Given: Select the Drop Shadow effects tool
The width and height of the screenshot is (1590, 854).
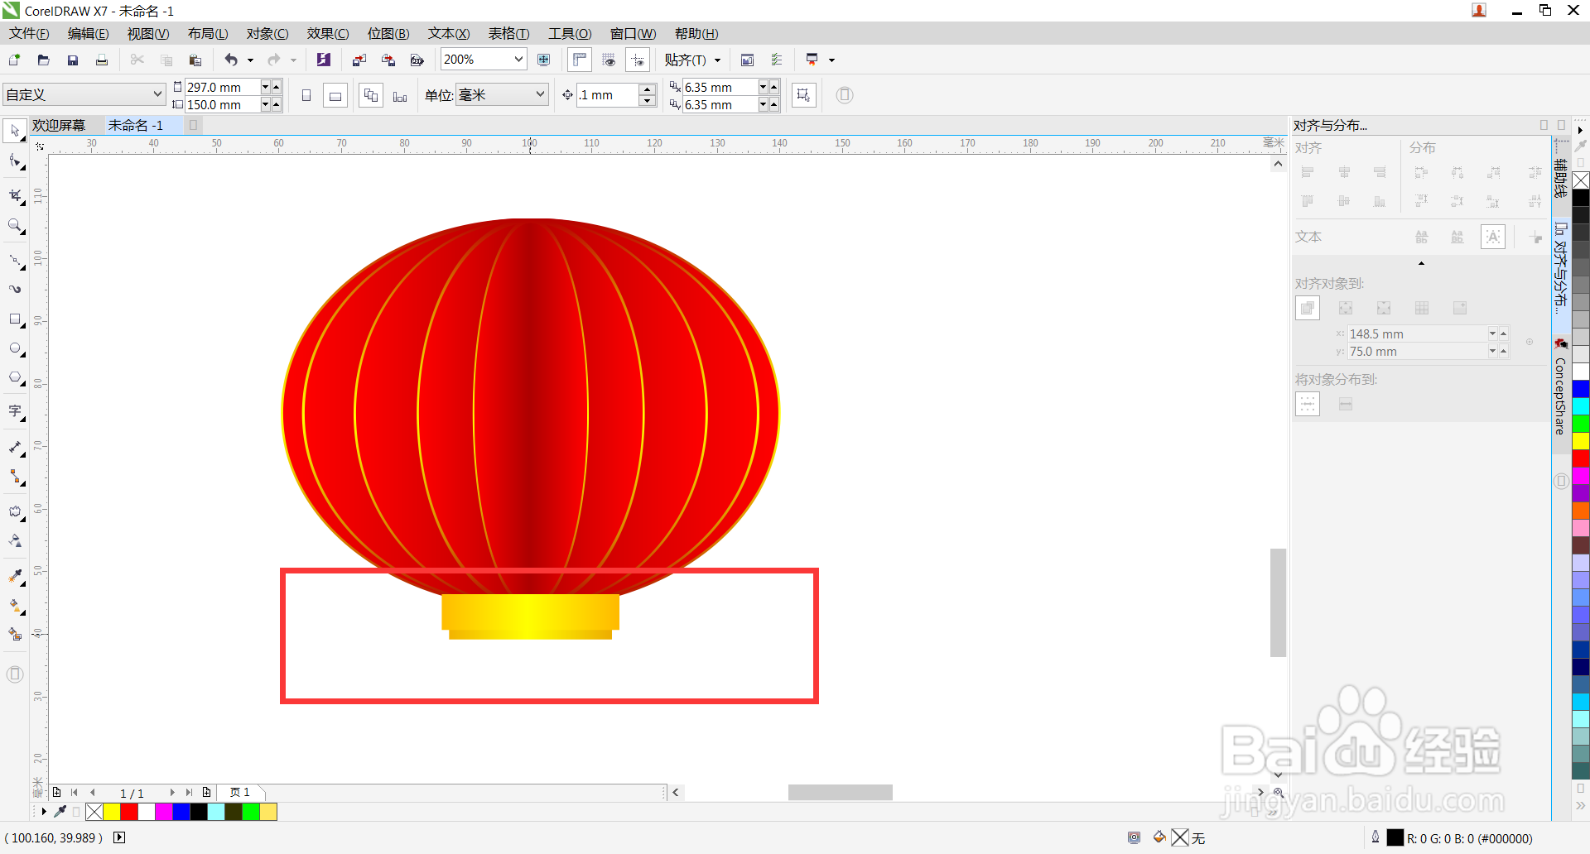Looking at the screenshot, I should pyautogui.click(x=15, y=511).
